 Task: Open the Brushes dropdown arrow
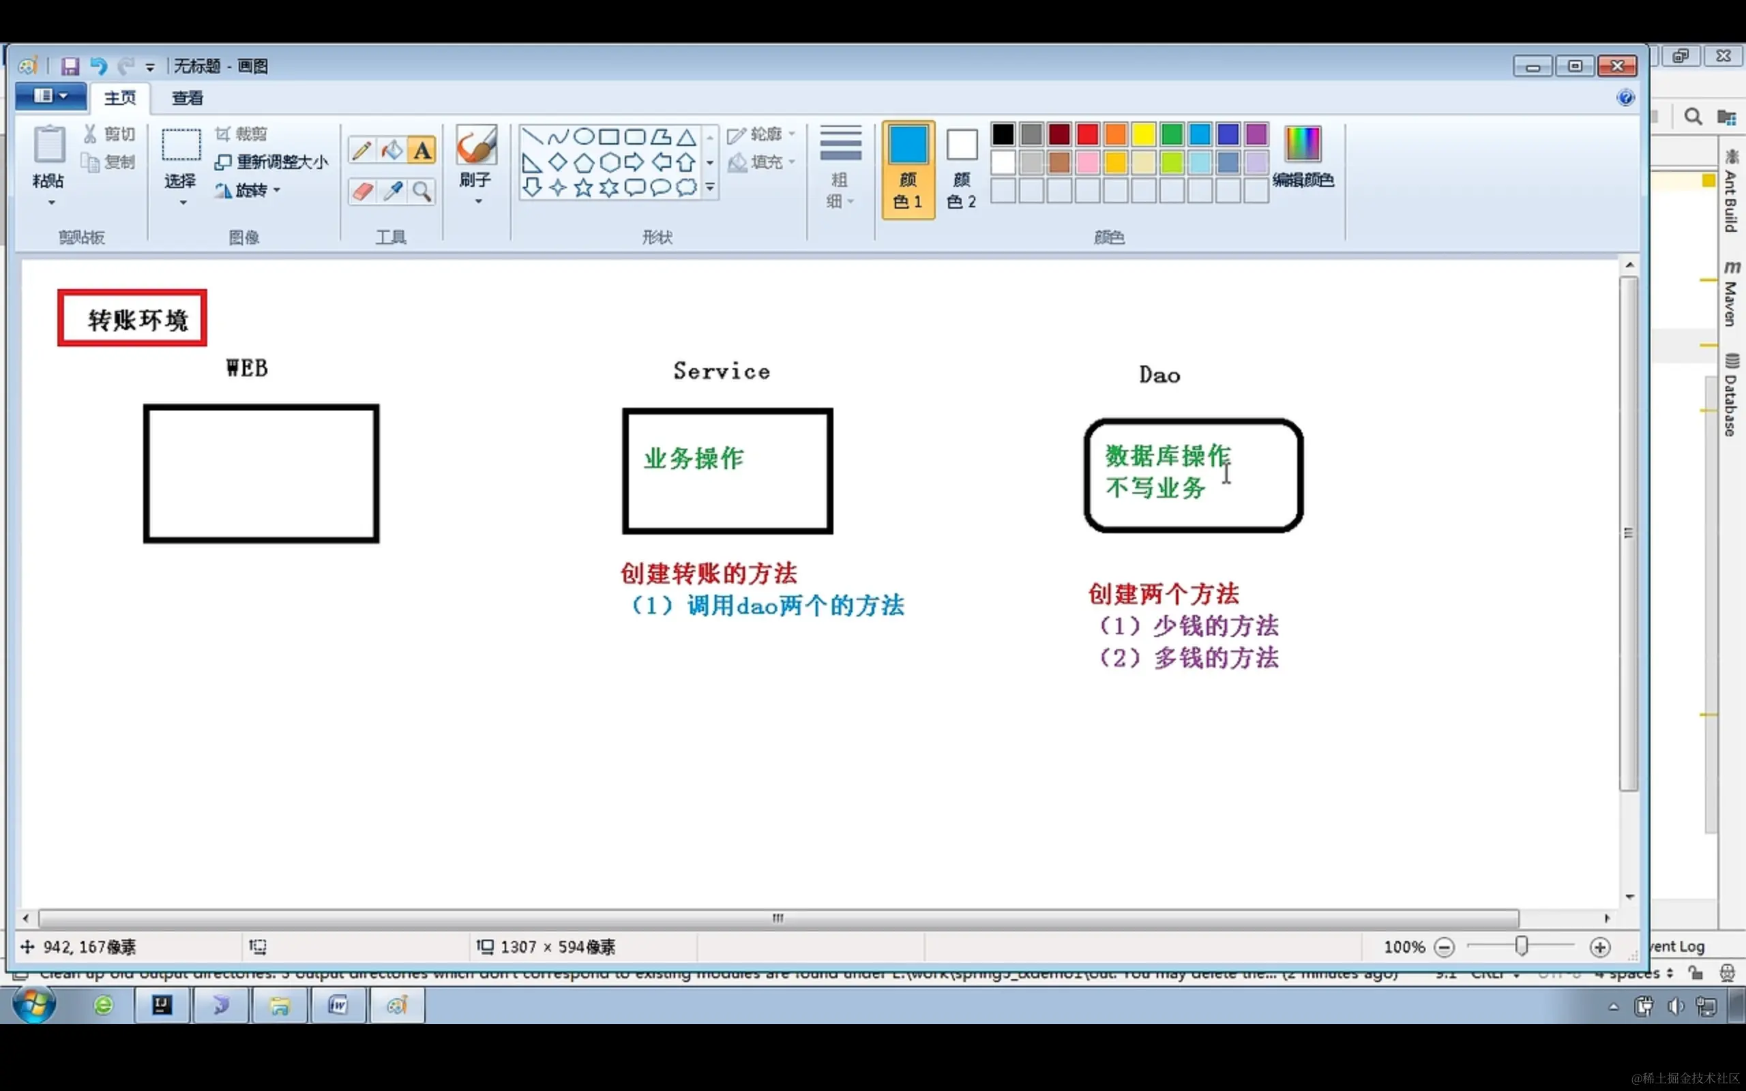point(477,202)
